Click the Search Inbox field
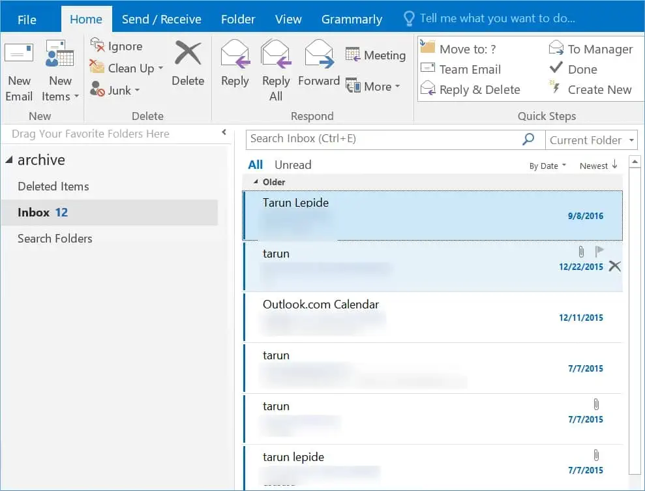Viewport: 645px width, 491px height. click(383, 139)
